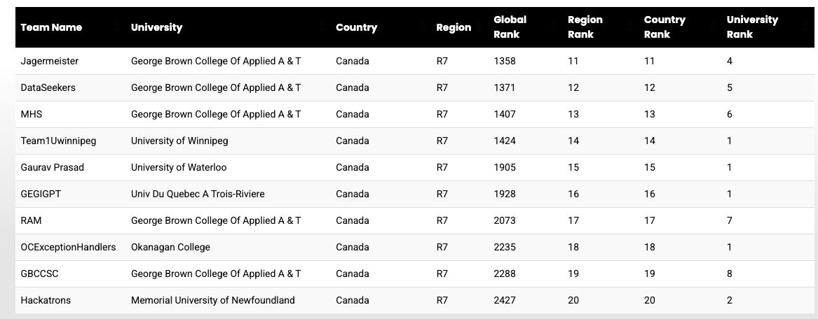Select Gaurav Prasad team row
This screenshot has height=319, width=818.
[415, 167]
